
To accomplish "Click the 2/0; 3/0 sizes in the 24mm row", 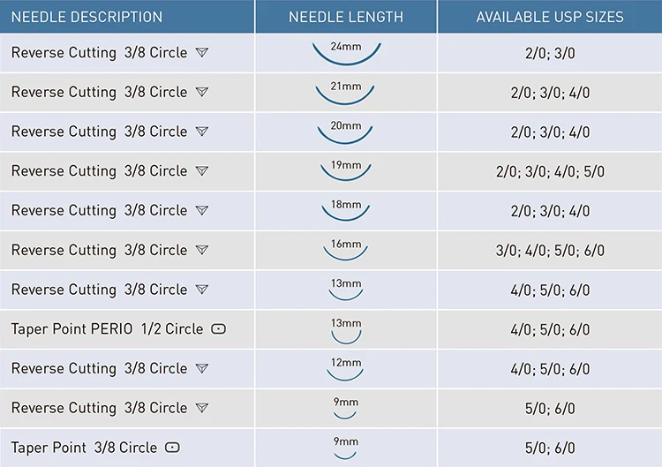I will 550,53.
